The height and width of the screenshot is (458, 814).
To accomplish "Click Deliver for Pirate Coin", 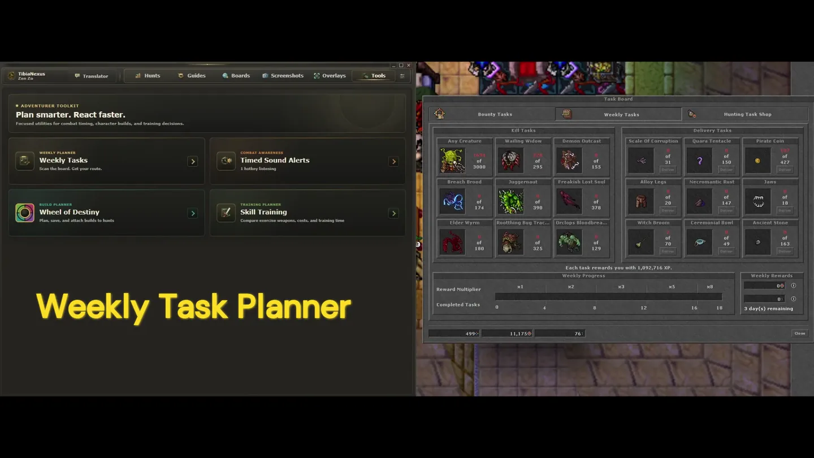I will pyautogui.click(x=785, y=170).
